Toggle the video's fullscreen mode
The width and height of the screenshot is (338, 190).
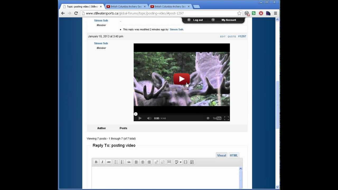[227, 118]
